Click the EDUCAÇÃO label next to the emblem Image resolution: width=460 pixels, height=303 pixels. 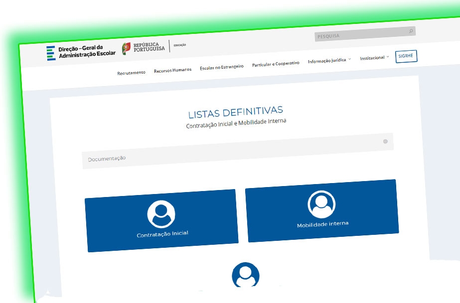coord(179,44)
